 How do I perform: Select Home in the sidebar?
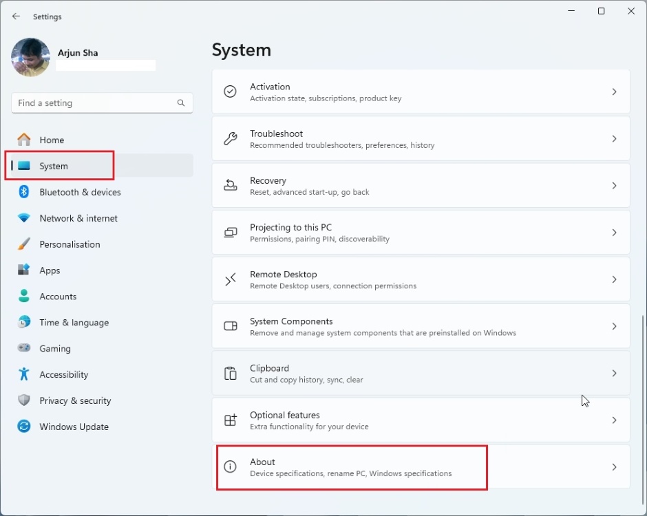[x=52, y=140]
